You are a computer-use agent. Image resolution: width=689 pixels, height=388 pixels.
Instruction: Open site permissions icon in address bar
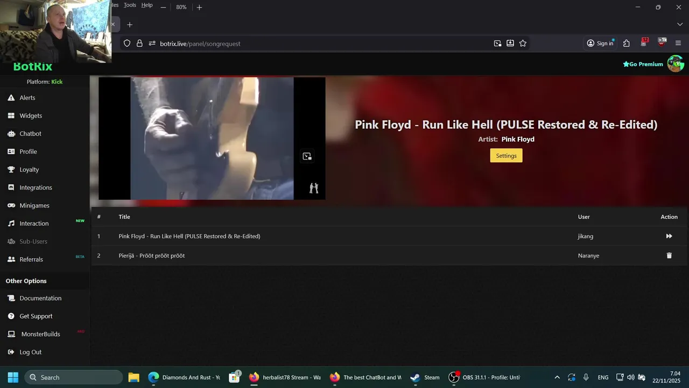(152, 44)
